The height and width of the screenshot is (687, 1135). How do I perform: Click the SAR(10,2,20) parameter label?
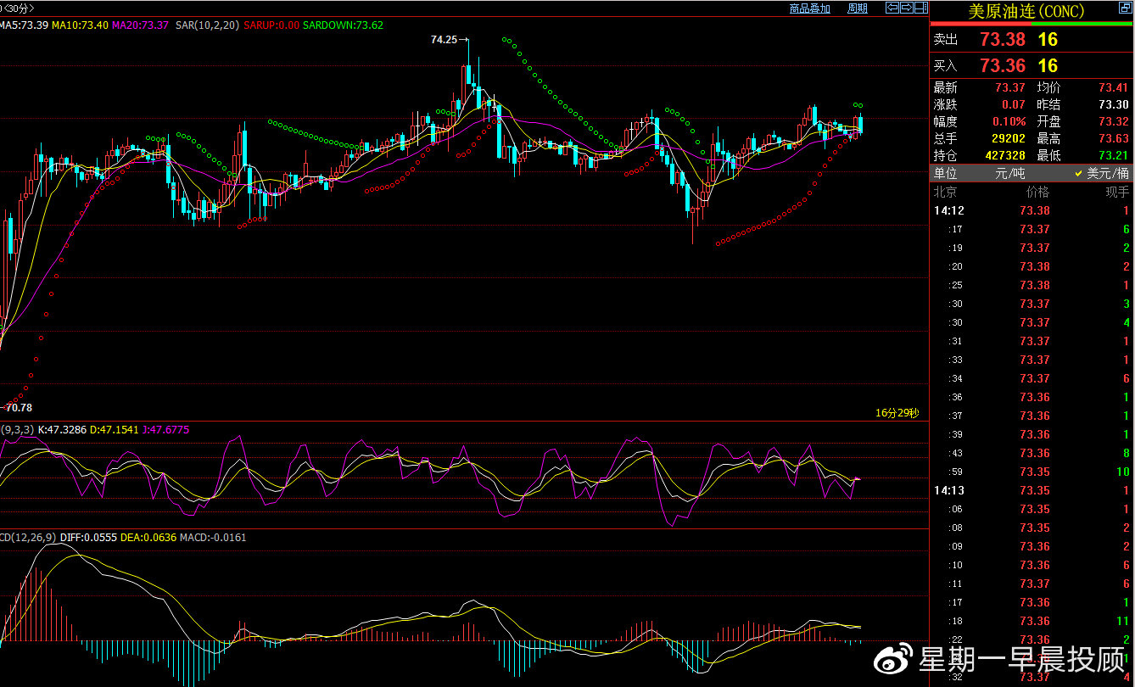(x=208, y=25)
